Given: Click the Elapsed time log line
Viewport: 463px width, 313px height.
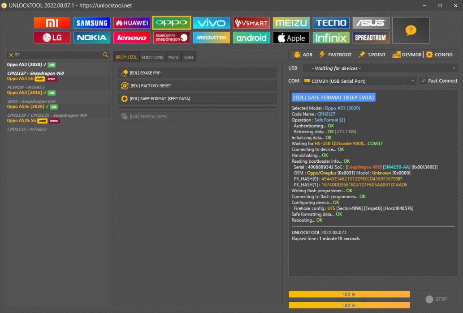Looking at the screenshot, I should 325,238.
